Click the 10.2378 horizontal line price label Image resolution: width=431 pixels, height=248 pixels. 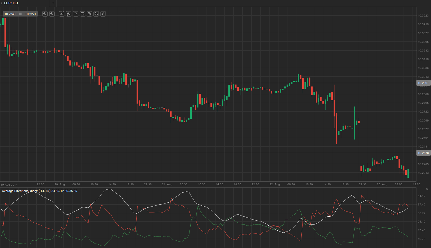[x=423, y=153]
